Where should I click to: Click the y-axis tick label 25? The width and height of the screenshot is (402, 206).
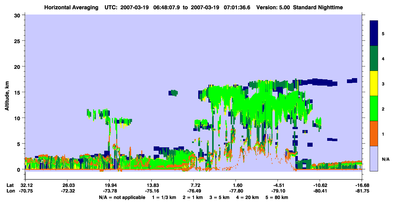coord(18,41)
